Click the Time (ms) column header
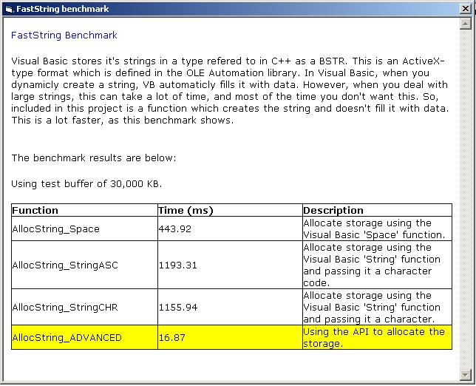 [186, 211]
